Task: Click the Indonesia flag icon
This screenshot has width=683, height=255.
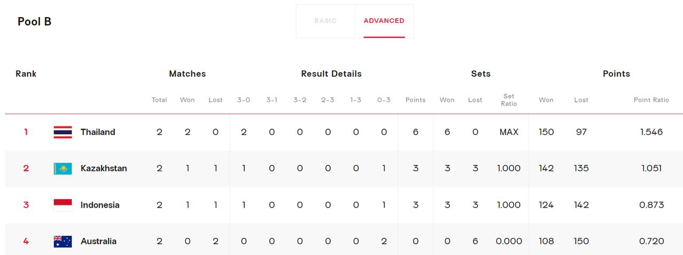Action: point(63,205)
